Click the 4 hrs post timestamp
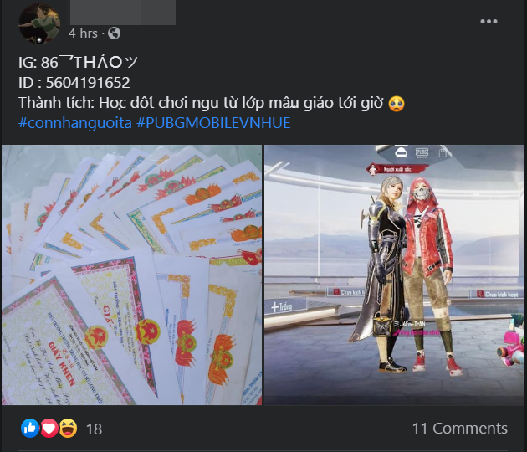 83,33
